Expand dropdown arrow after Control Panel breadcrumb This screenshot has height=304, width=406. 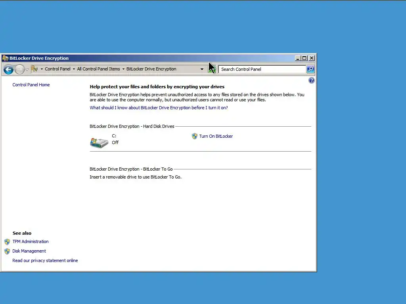pyautogui.click(x=74, y=69)
